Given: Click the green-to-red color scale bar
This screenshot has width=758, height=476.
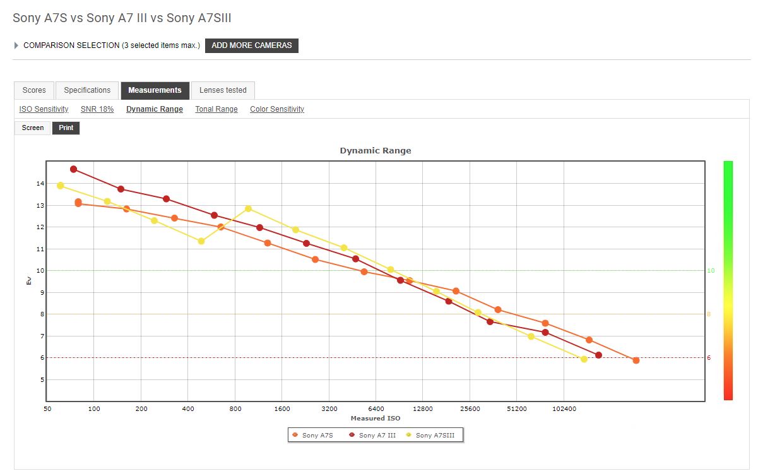Looking at the screenshot, I should [728, 280].
